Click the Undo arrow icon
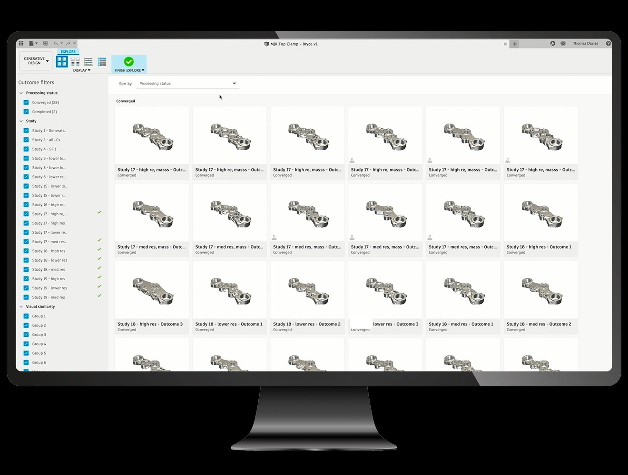Image resolution: width=628 pixels, height=475 pixels. point(56,43)
